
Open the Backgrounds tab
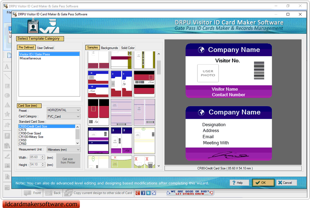click(x=109, y=48)
